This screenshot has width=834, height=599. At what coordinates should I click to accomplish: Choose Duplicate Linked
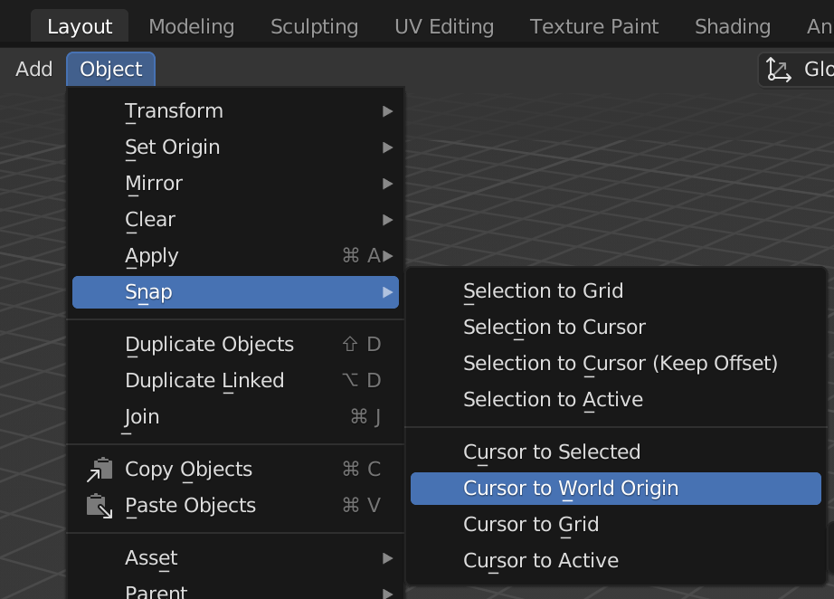click(235, 380)
